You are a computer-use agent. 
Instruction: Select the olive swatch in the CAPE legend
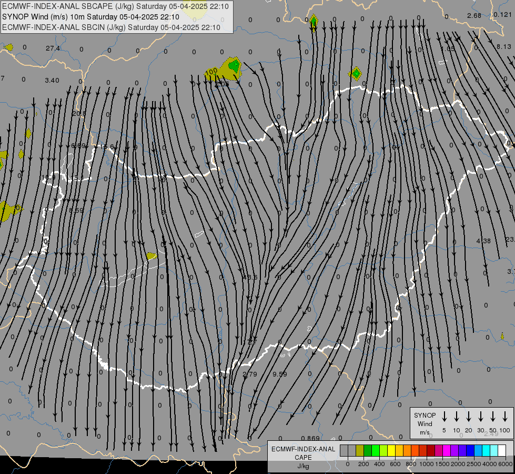tap(360, 450)
